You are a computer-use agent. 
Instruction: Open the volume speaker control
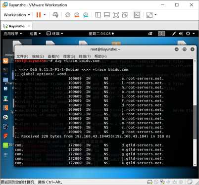point(181,34)
